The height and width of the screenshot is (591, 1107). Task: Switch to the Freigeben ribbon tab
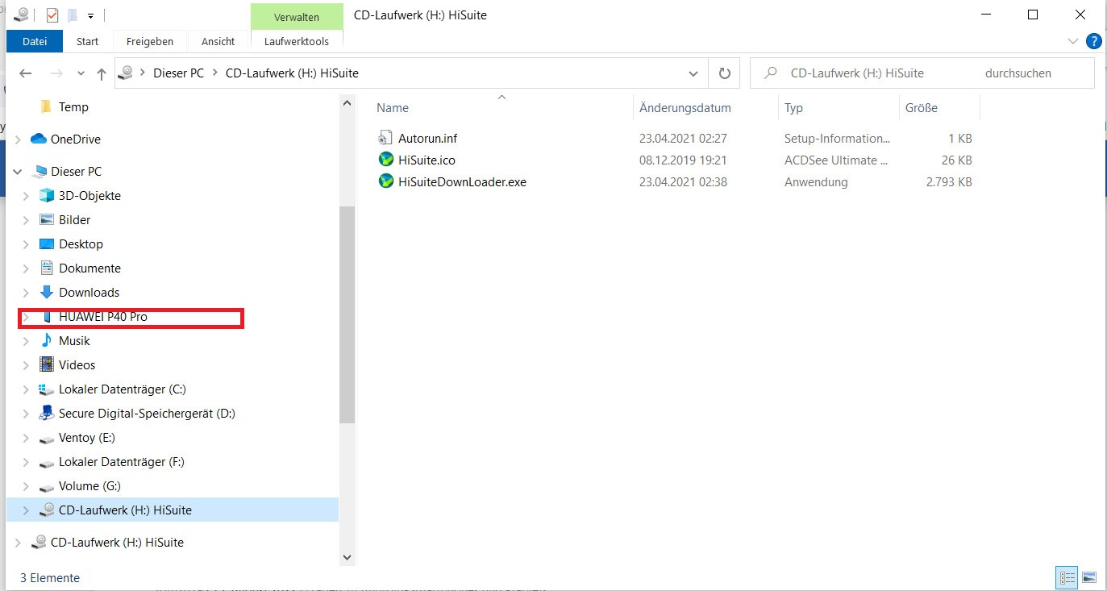(150, 41)
